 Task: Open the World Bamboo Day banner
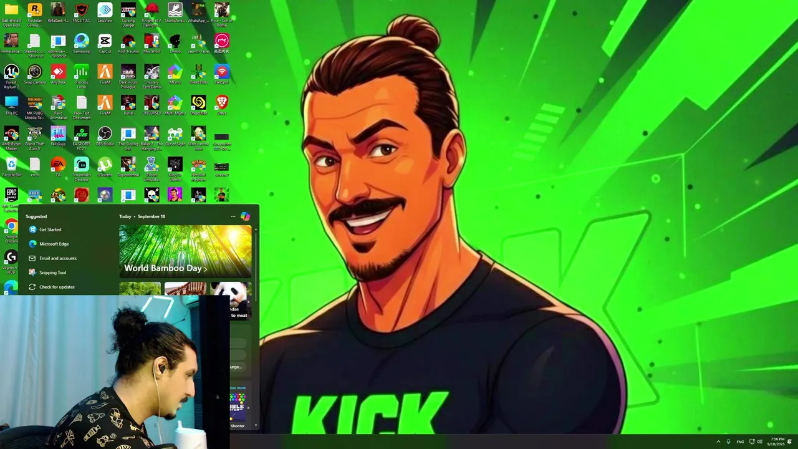tap(185, 251)
